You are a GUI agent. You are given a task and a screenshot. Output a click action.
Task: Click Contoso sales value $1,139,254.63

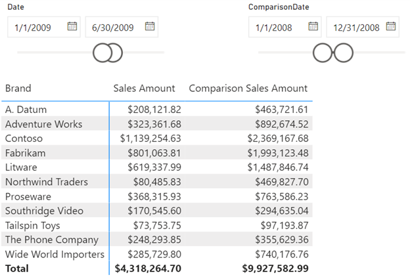150,139
